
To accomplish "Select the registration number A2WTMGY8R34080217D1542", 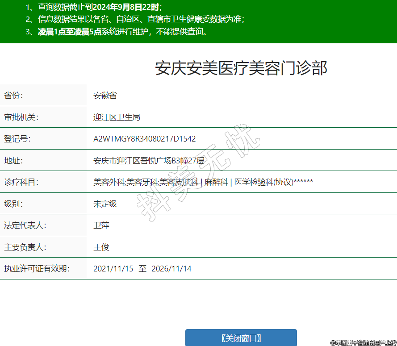I will 144,139.
